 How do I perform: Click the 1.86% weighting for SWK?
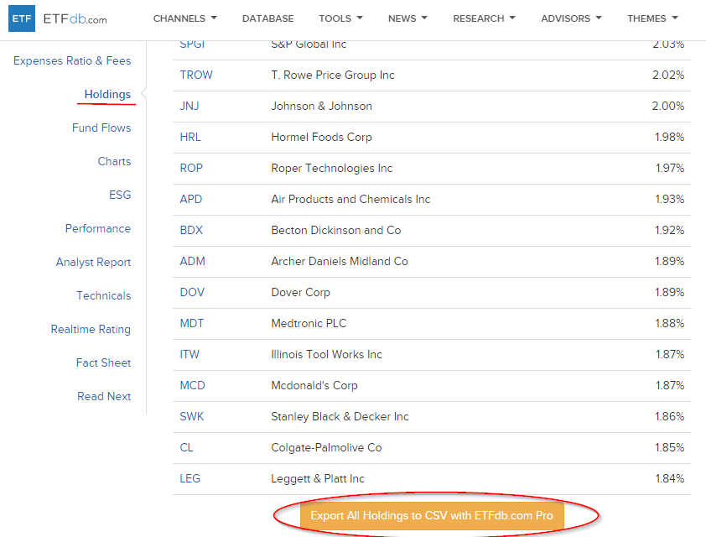tap(670, 417)
